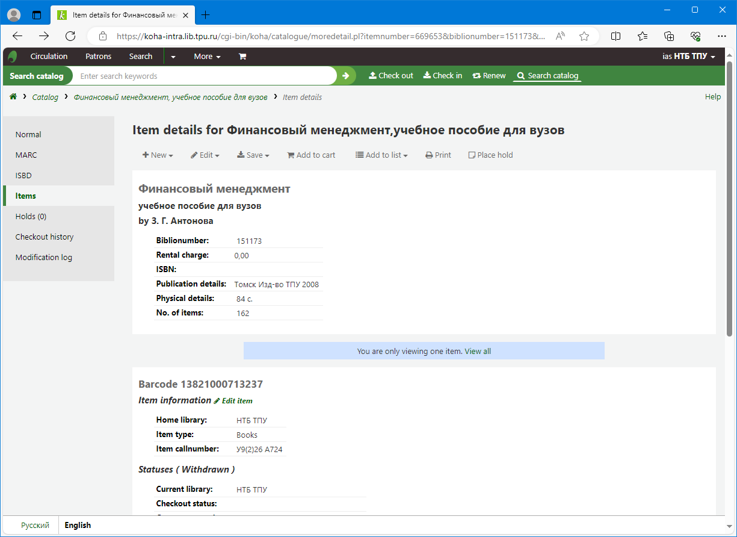Expand the Add to list dropdown
Viewport: 737px width, 537px height.
[x=381, y=155]
